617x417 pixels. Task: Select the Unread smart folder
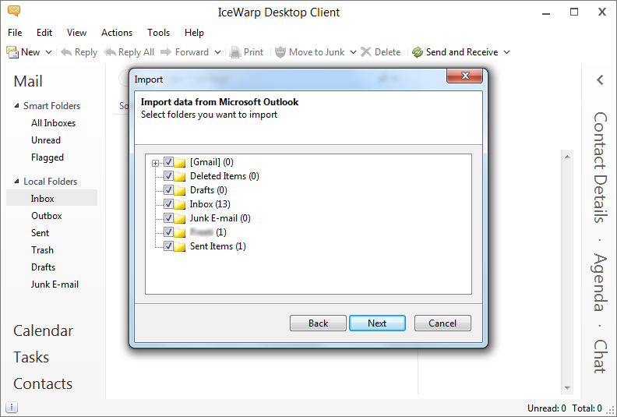click(x=46, y=140)
